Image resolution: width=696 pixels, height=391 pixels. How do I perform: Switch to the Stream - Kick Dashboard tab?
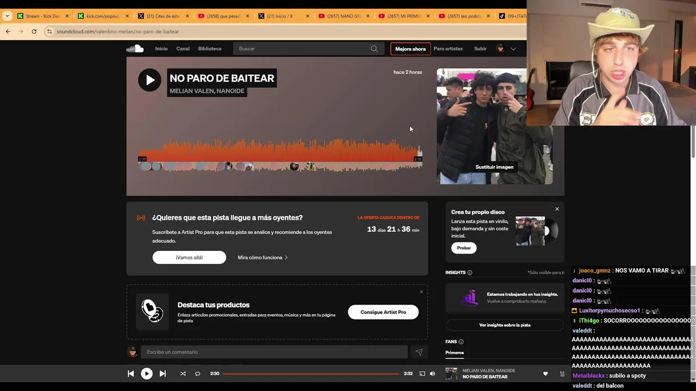43,16
